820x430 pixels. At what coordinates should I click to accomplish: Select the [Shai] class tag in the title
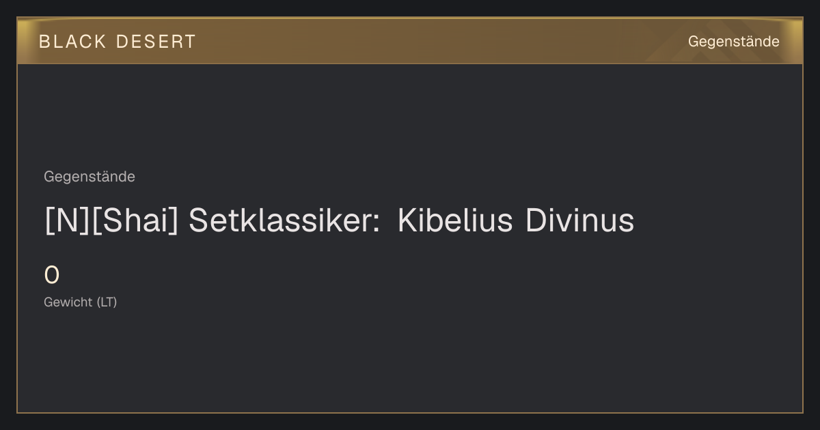point(134,221)
